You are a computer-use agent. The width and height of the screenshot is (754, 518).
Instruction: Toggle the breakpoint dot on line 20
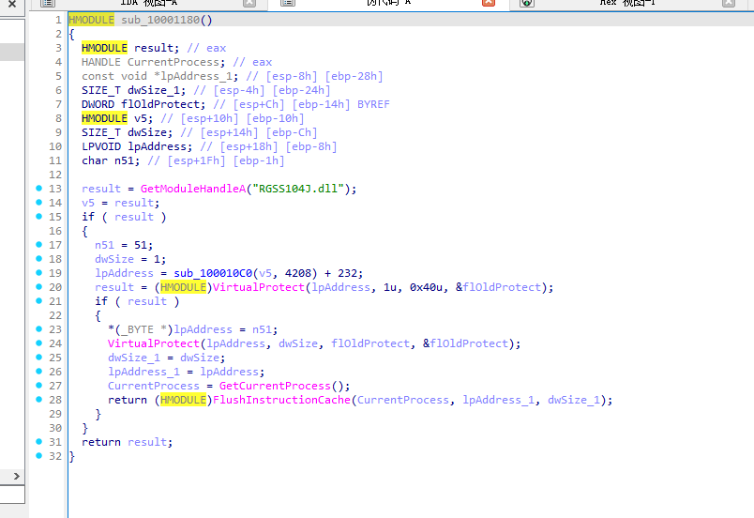[38, 287]
